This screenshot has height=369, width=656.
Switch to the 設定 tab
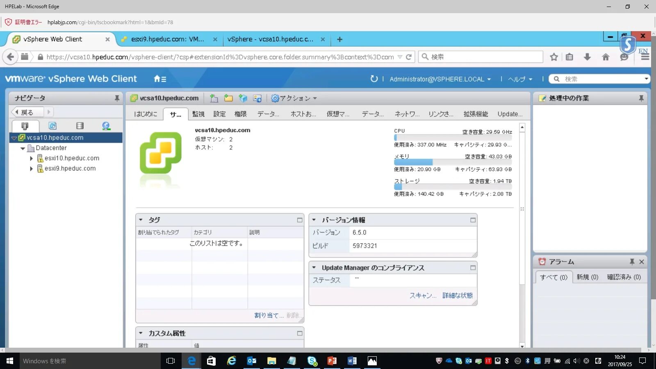(219, 114)
